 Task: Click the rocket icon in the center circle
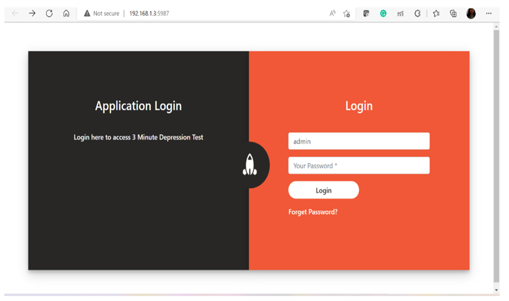(x=250, y=165)
